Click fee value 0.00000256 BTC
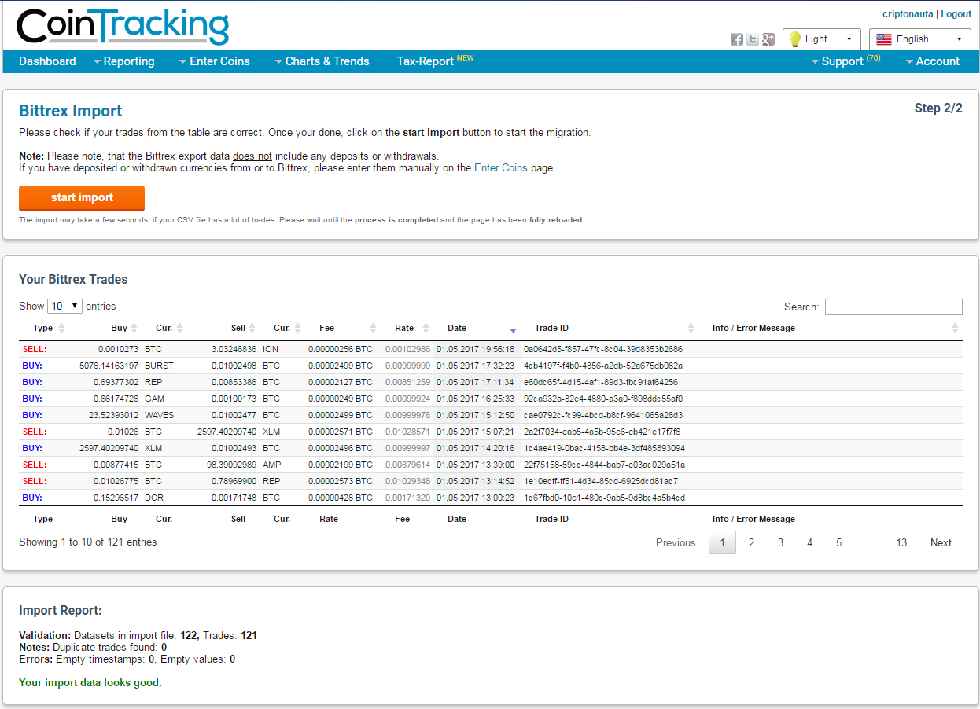The width and height of the screenshot is (980, 709). pyautogui.click(x=341, y=349)
